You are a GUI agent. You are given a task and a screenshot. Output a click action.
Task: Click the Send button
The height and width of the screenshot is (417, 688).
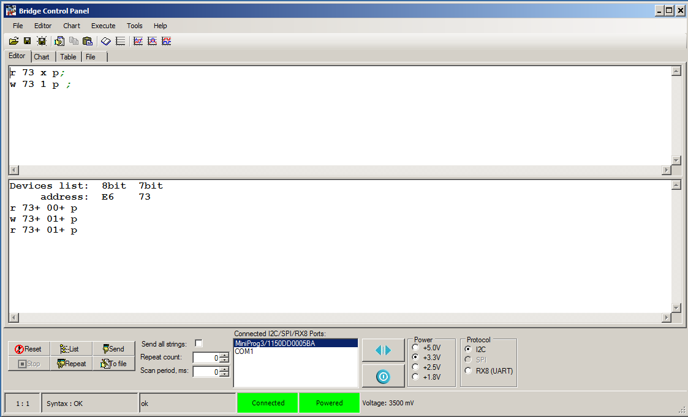point(113,349)
